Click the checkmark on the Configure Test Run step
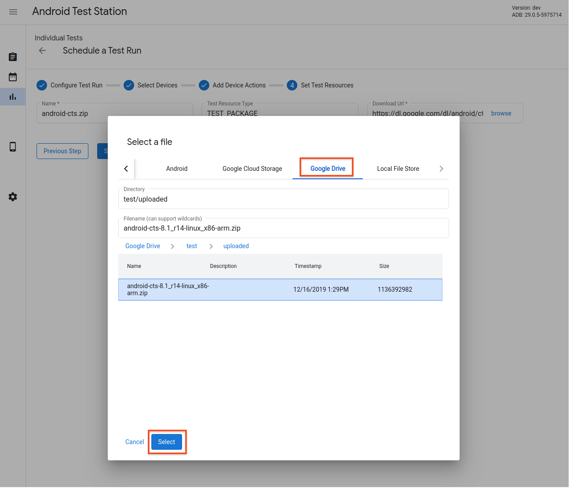 pos(41,85)
